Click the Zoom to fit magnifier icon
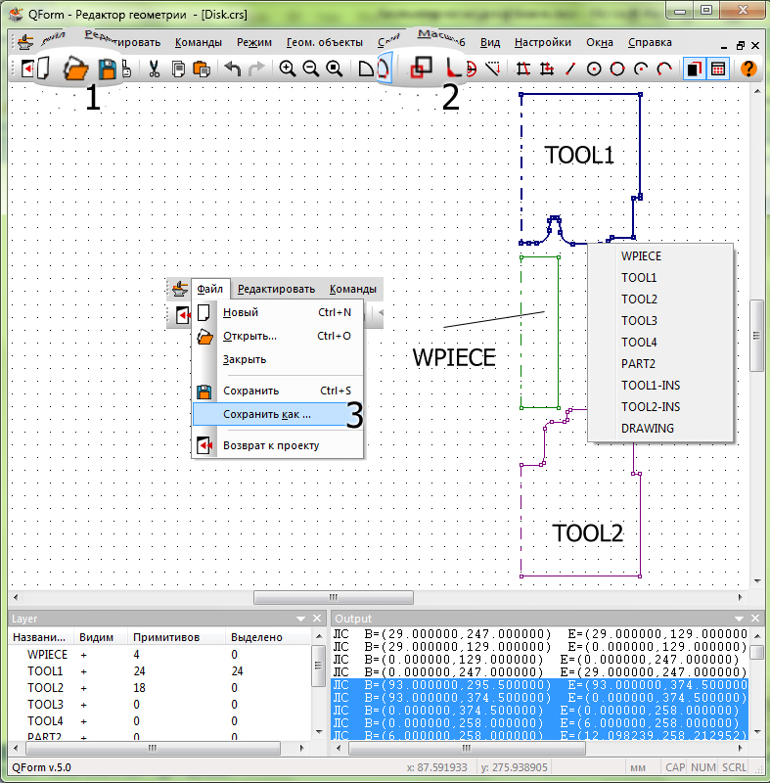The height and width of the screenshot is (783, 770). pos(334,69)
